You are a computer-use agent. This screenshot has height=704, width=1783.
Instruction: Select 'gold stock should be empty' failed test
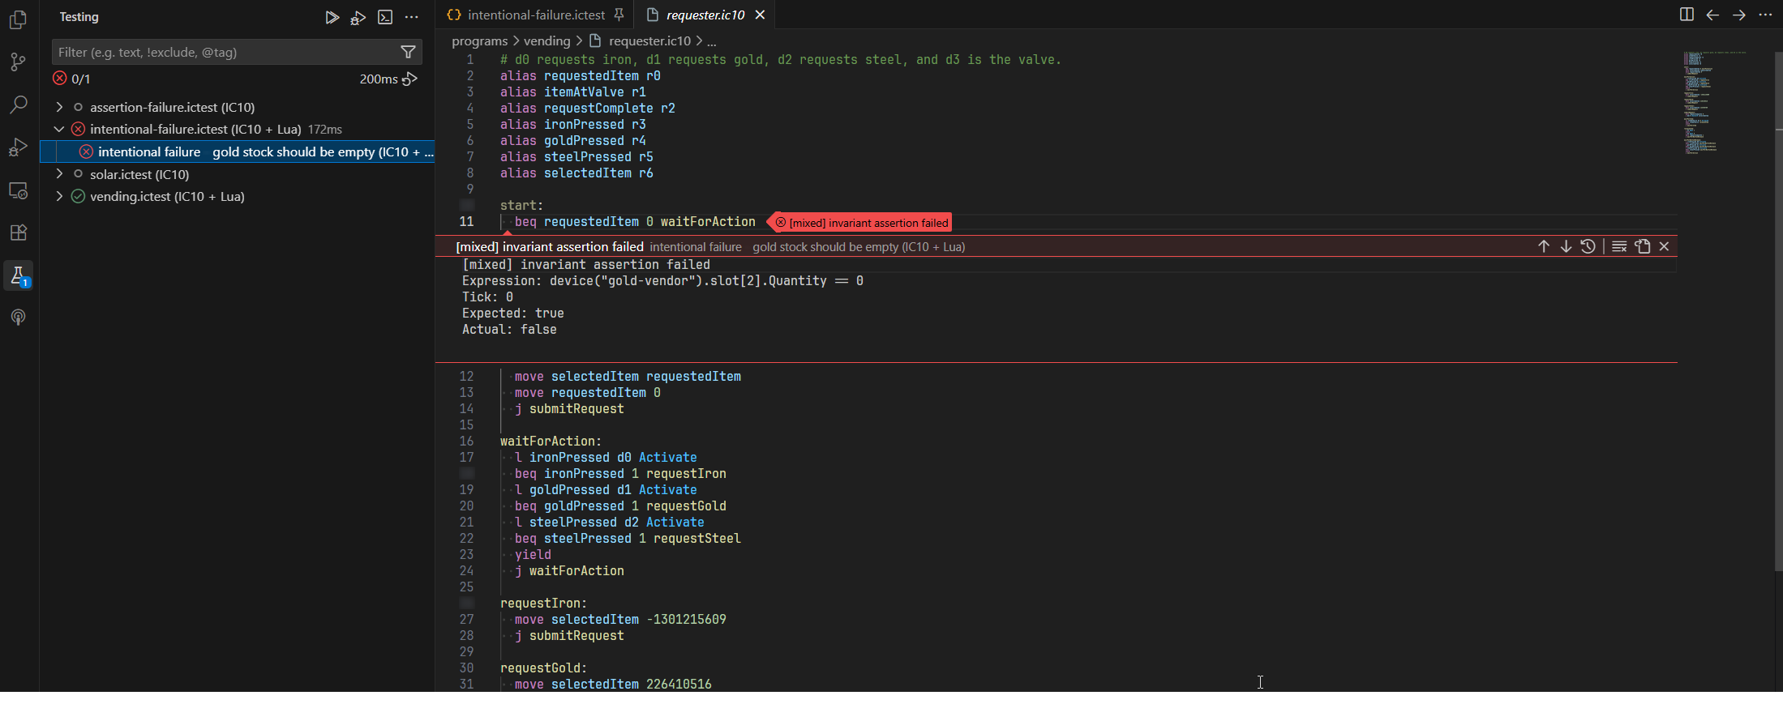tap(237, 151)
